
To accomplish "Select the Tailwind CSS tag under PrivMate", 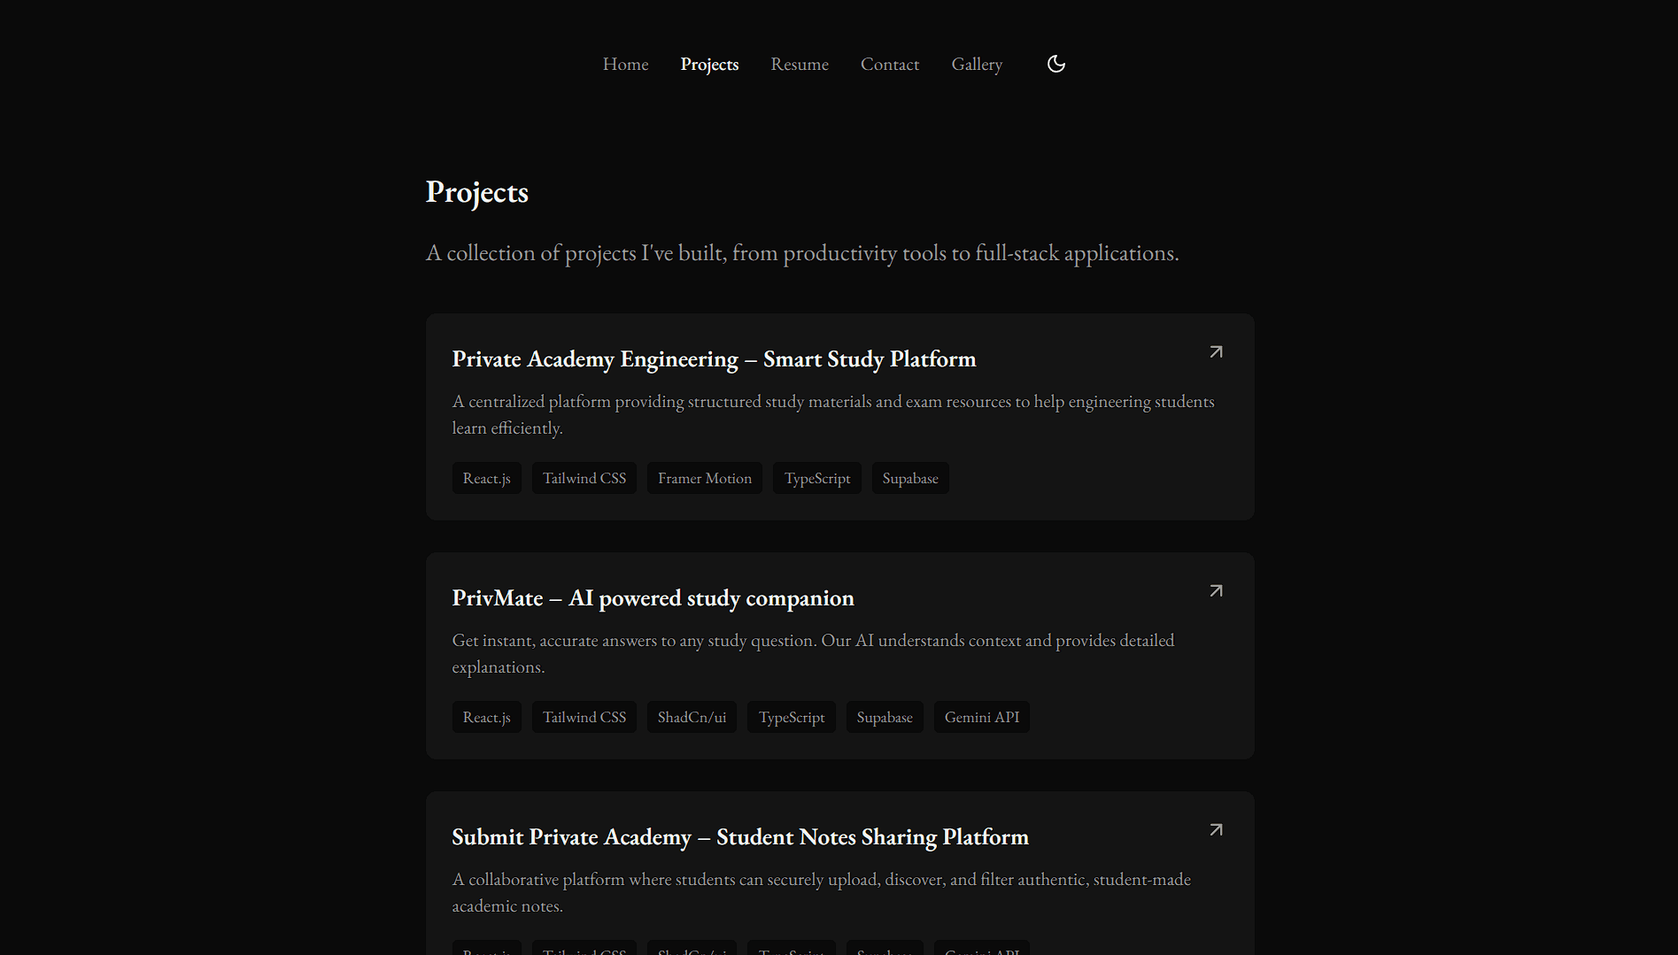I will click(584, 717).
